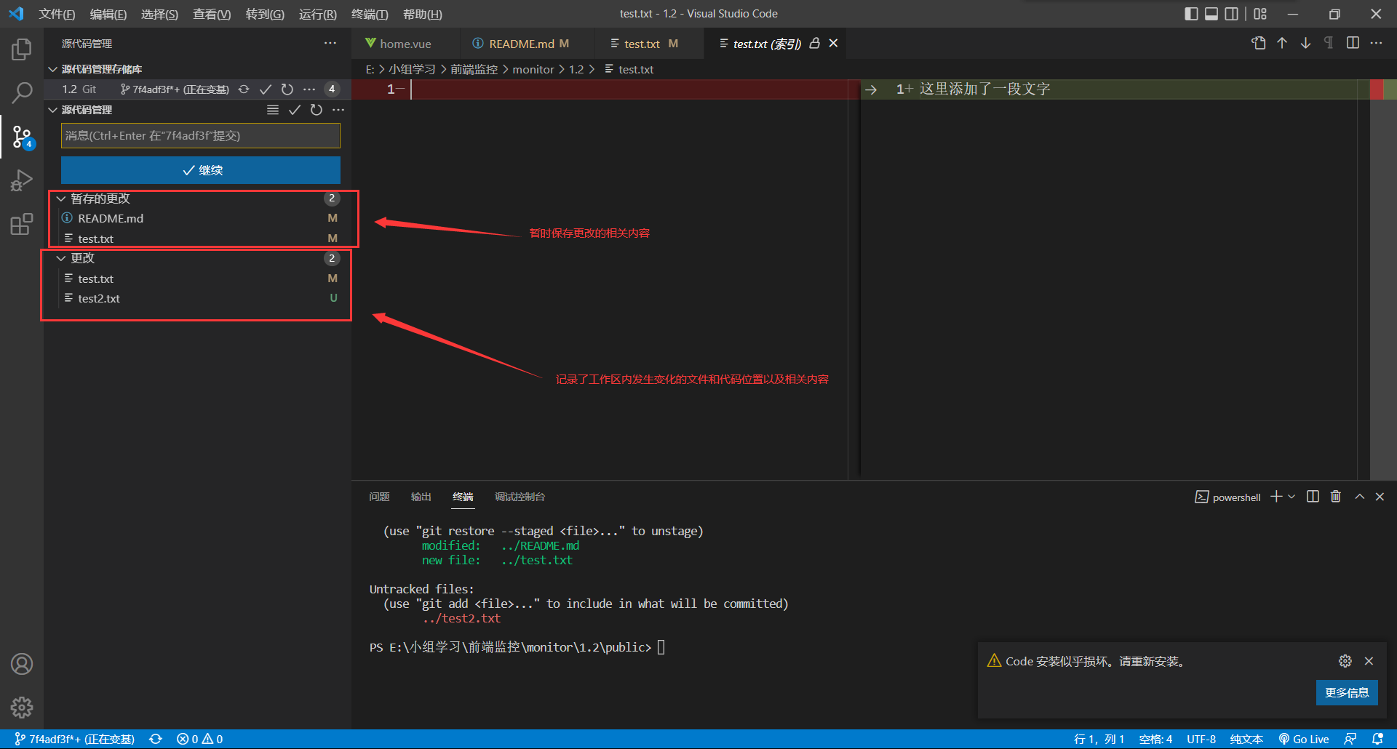
Task: Collapse the staged changes group
Action: tap(61, 199)
